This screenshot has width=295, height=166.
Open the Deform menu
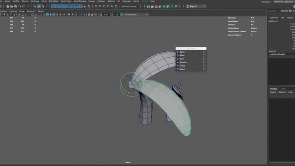coord(112,1)
